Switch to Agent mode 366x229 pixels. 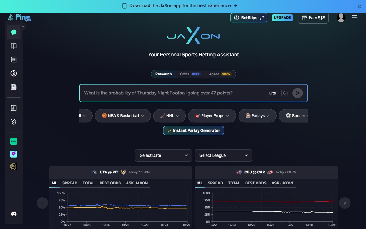(x=220, y=74)
